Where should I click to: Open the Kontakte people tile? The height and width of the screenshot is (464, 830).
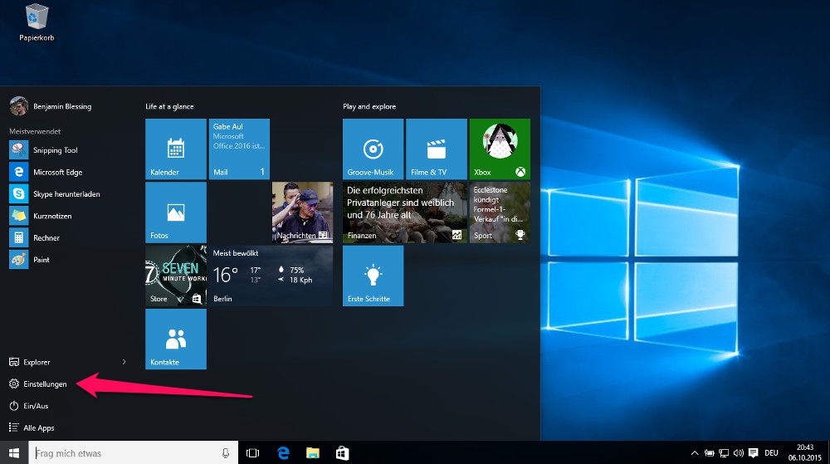click(x=176, y=339)
